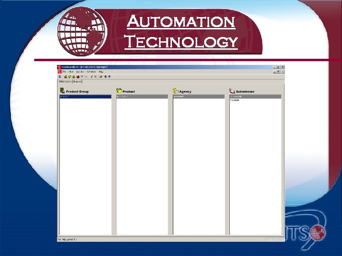Click the dark red toolbar icon
Viewport: 342px width, 256px height.
coord(78,77)
